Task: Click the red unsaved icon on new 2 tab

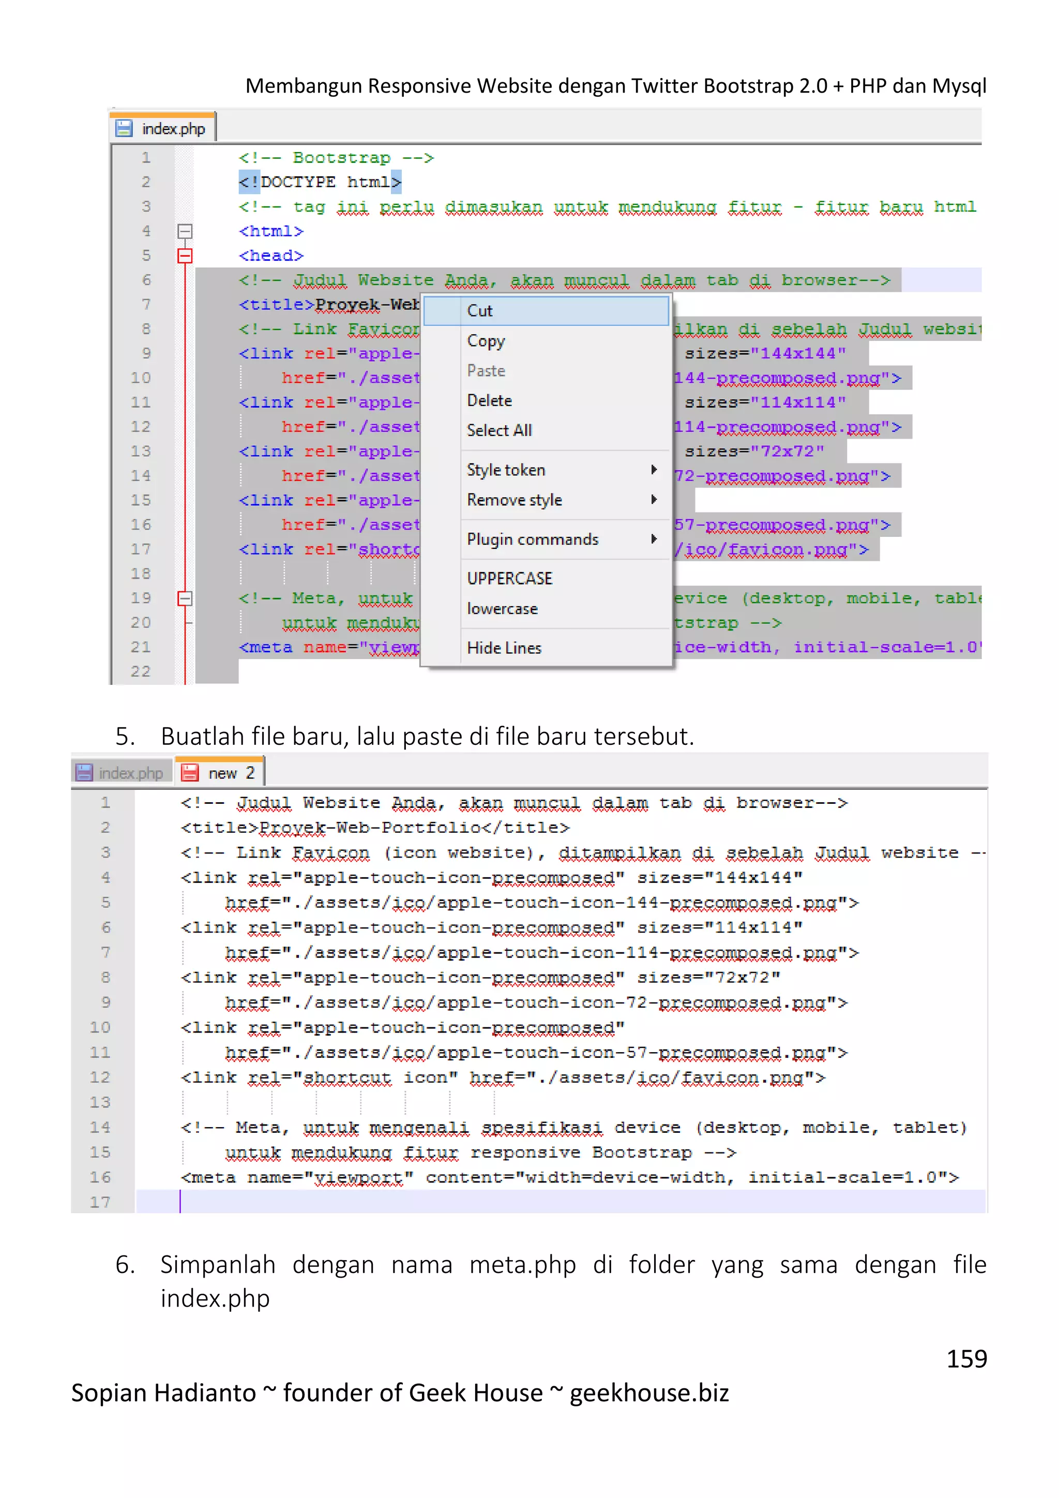Action: (x=190, y=772)
